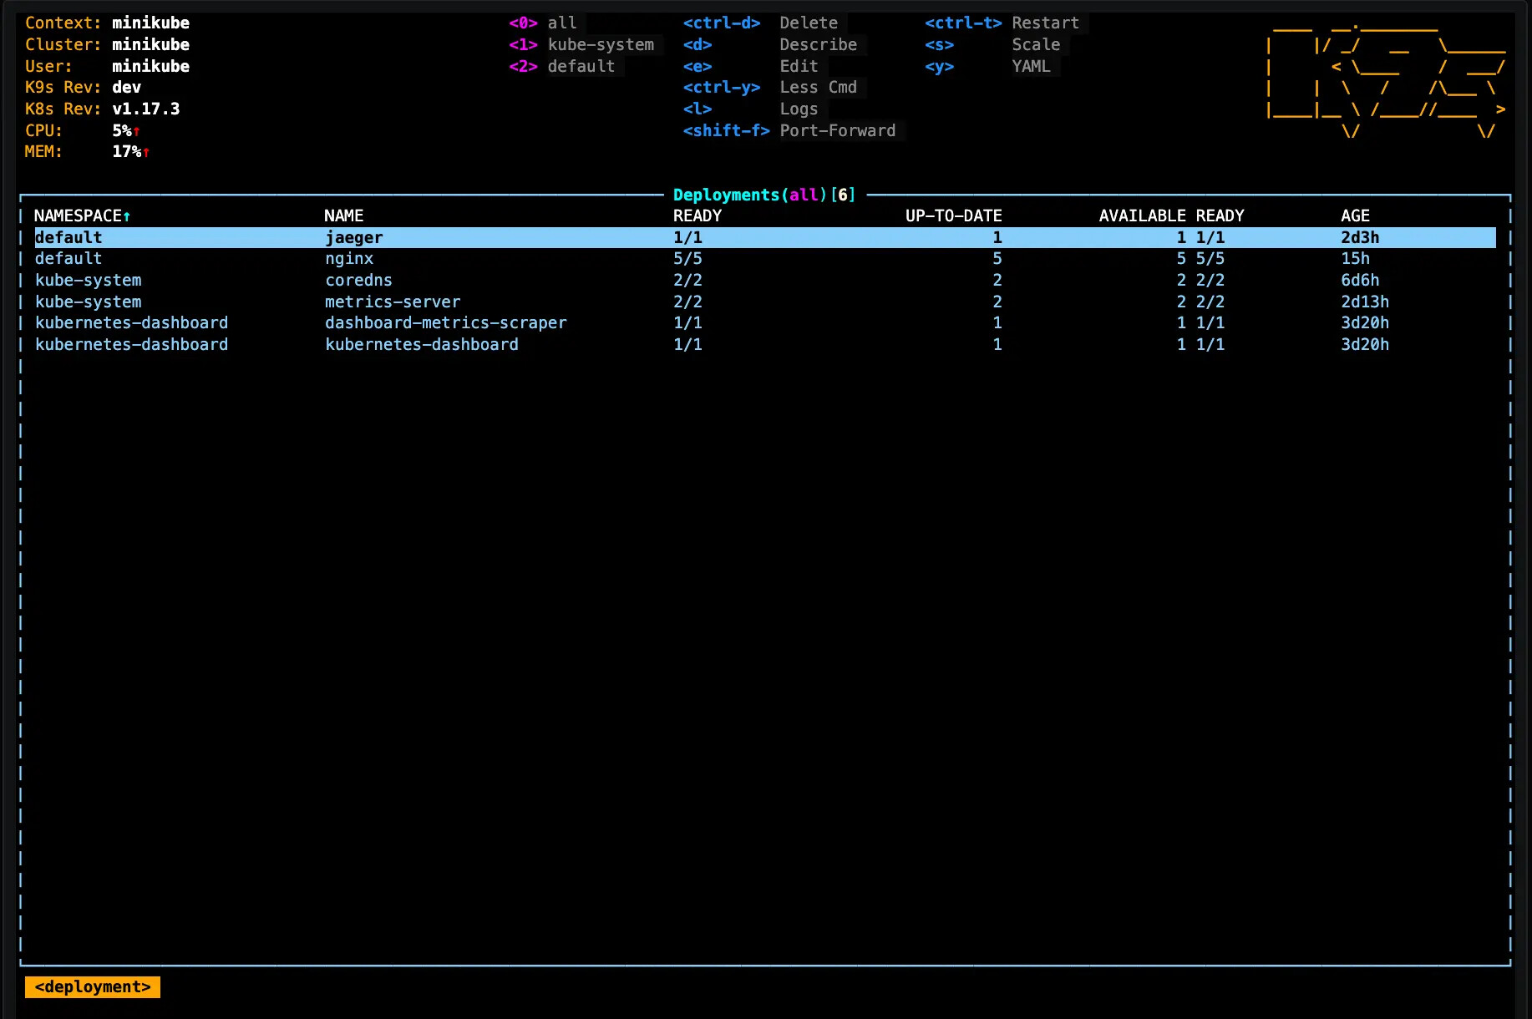Select the dashboard-metrics-scraper deployment
Viewport: 1532px width, 1019px height.
pyautogui.click(x=445, y=323)
